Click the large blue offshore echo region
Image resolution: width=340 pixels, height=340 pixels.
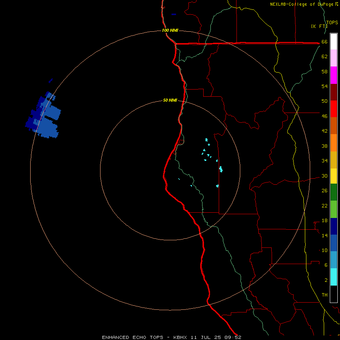[x=43, y=115]
